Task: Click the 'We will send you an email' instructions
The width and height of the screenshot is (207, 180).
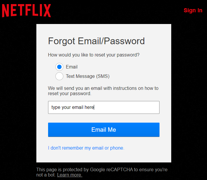Action: 103,88
